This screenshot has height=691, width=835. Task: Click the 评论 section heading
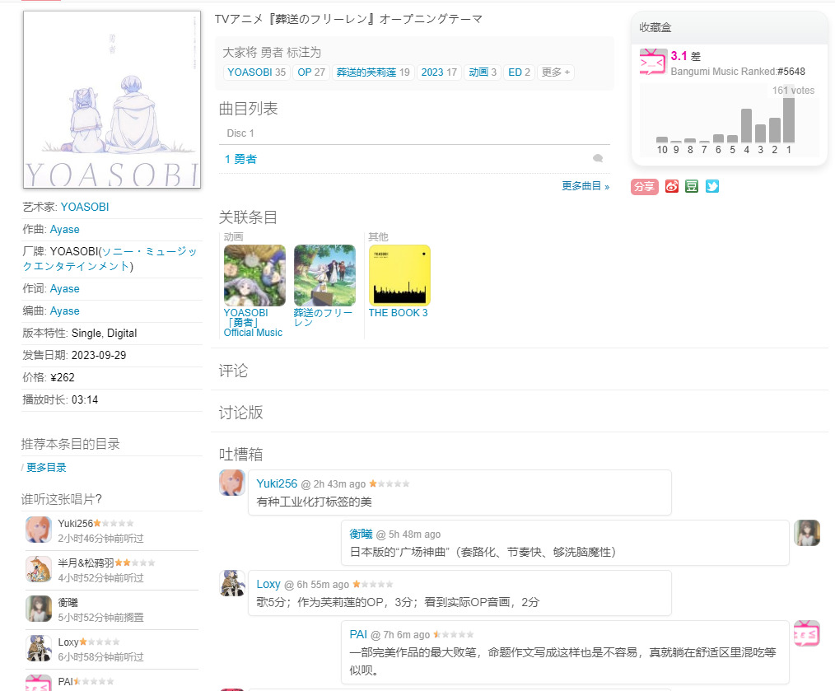(233, 371)
